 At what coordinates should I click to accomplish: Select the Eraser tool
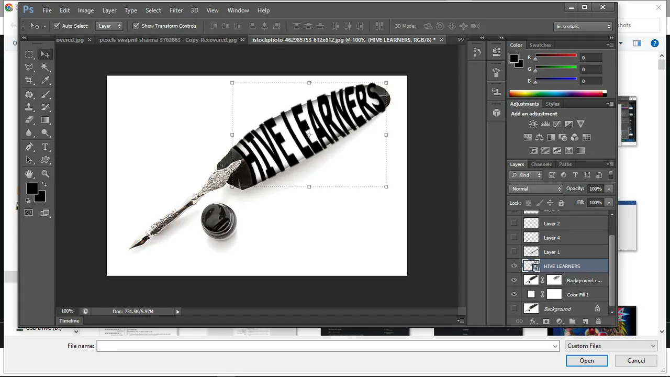tap(29, 120)
